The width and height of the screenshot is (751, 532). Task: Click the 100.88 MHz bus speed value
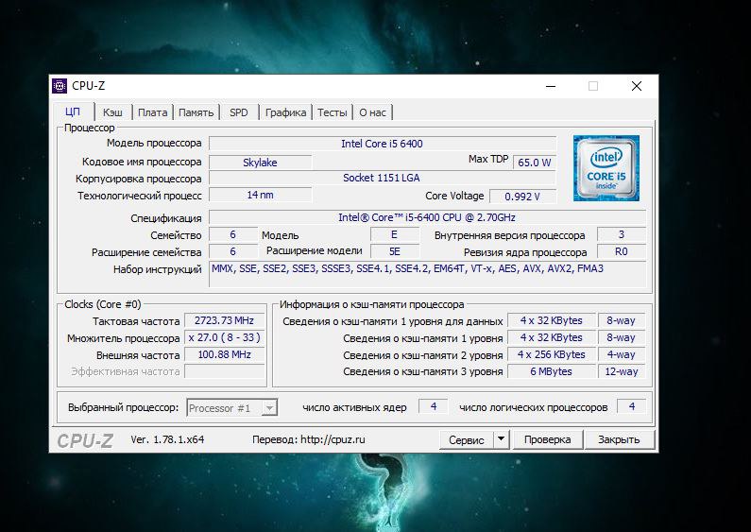tap(224, 354)
